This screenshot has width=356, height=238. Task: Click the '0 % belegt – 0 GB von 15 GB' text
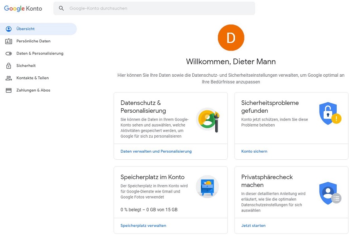coord(149,210)
